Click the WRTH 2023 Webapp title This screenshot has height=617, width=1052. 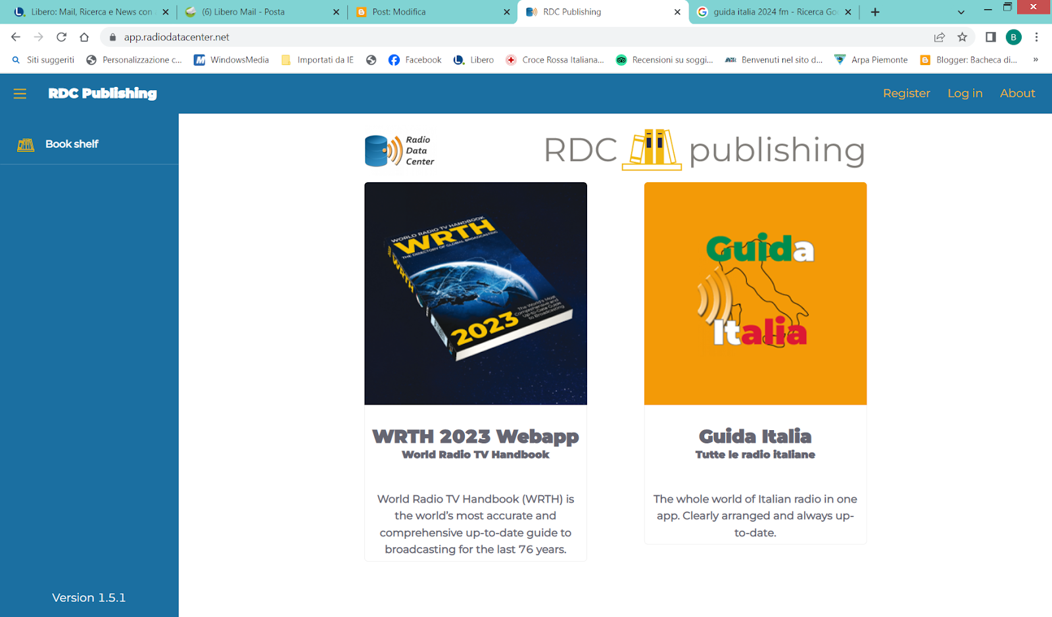(x=475, y=436)
